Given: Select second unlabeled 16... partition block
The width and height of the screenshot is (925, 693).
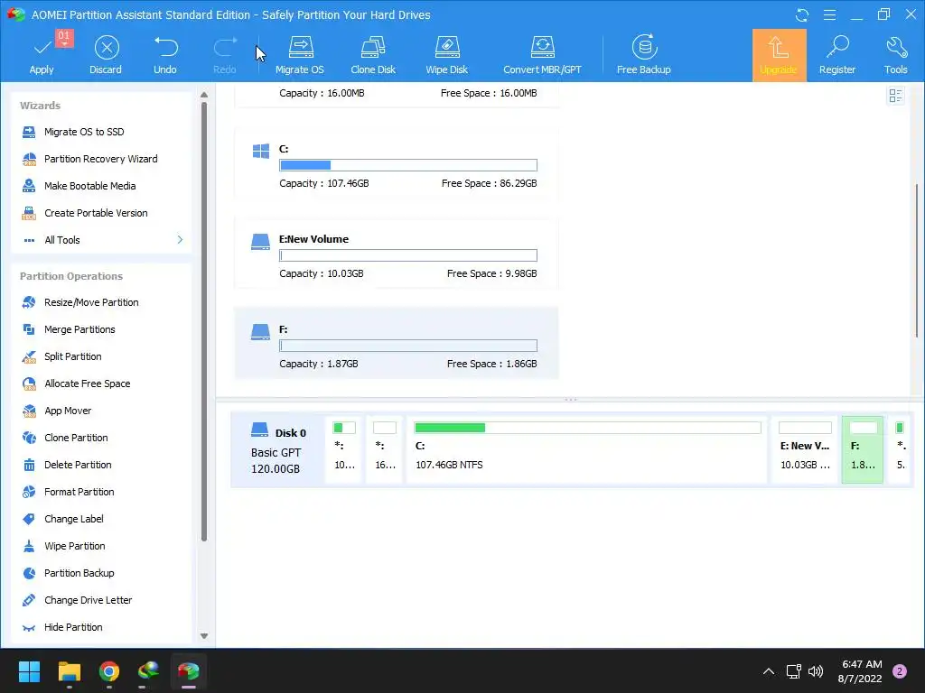Looking at the screenshot, I should coord(385,449).
